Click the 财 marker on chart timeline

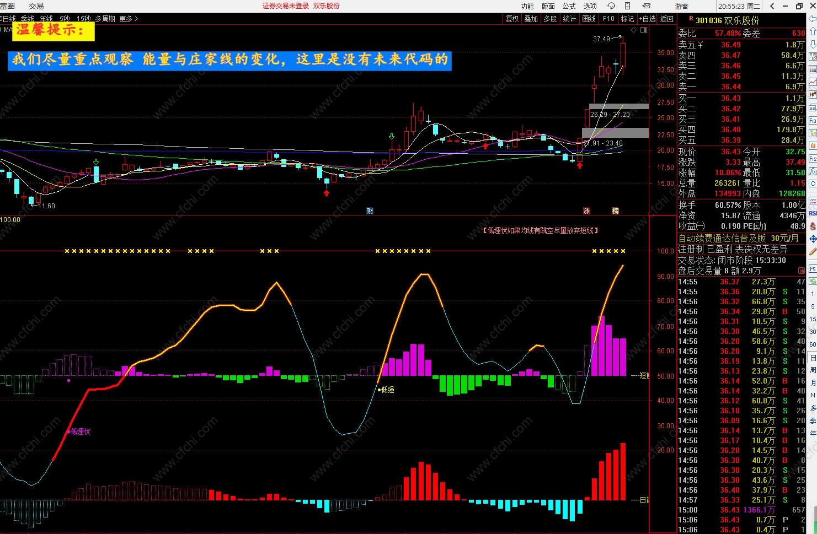pos(370,211)
